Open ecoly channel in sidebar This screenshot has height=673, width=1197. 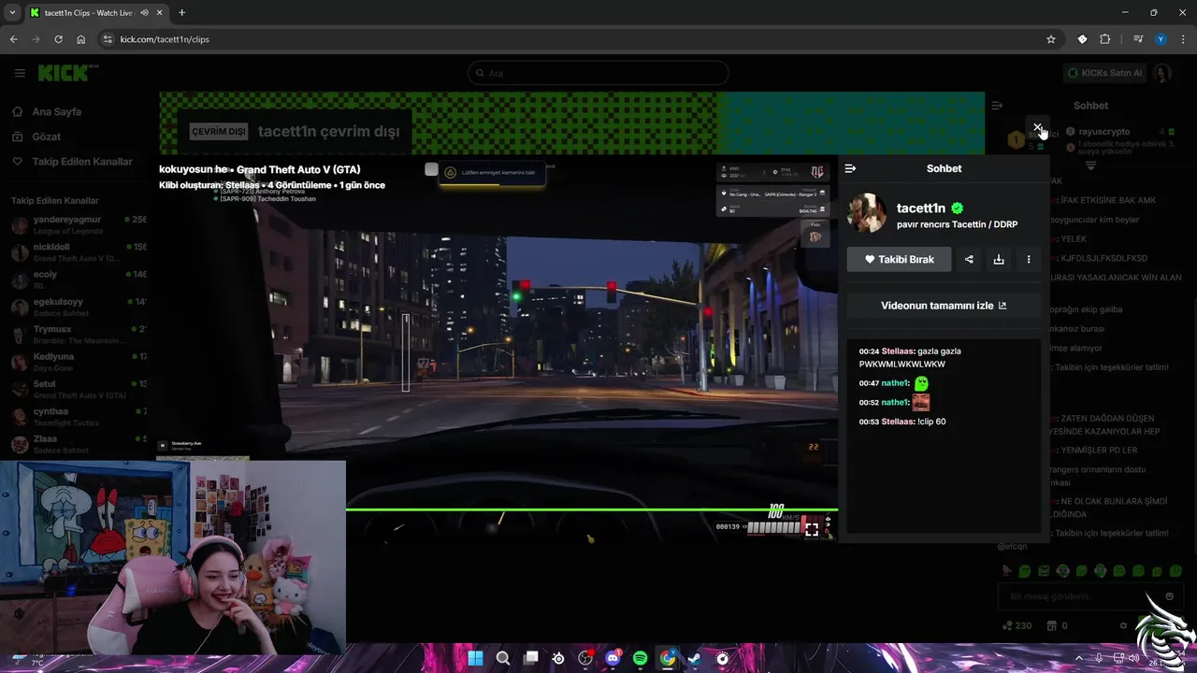click(78, 279)
